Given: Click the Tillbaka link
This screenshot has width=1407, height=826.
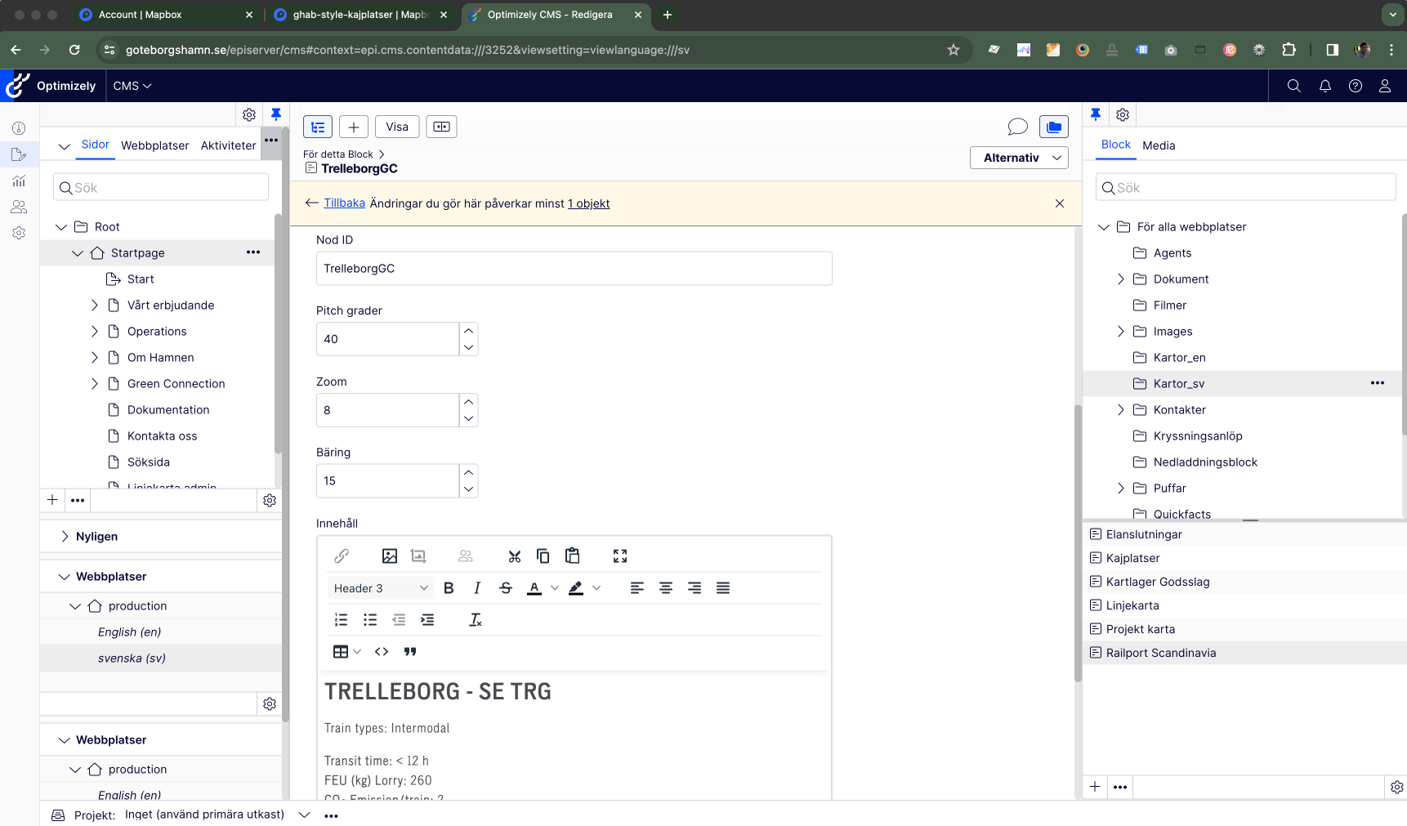Looking at the screenshot, I should point(344,203).
